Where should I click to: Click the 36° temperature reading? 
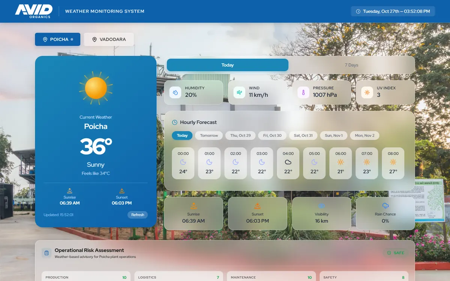click(96, 146)
